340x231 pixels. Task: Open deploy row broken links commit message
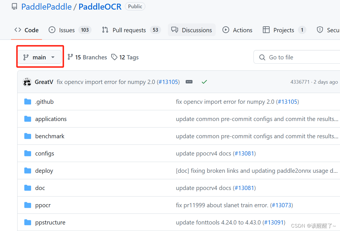point(257,171)
